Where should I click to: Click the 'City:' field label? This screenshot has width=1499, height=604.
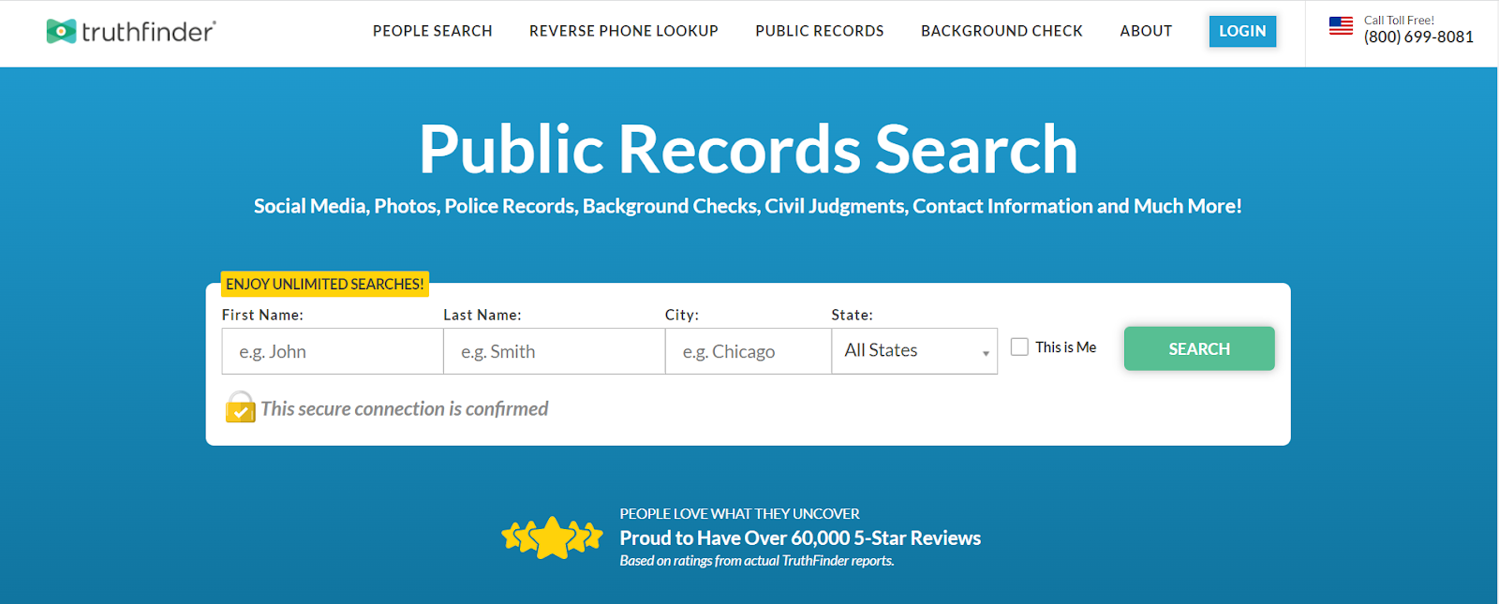click(x=682, y=315)
